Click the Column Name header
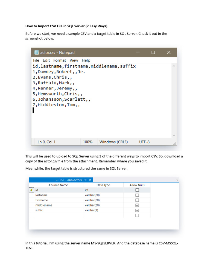The width and height of the screenshot is (210, 280). pyautogui.click(x=58, y=185)
